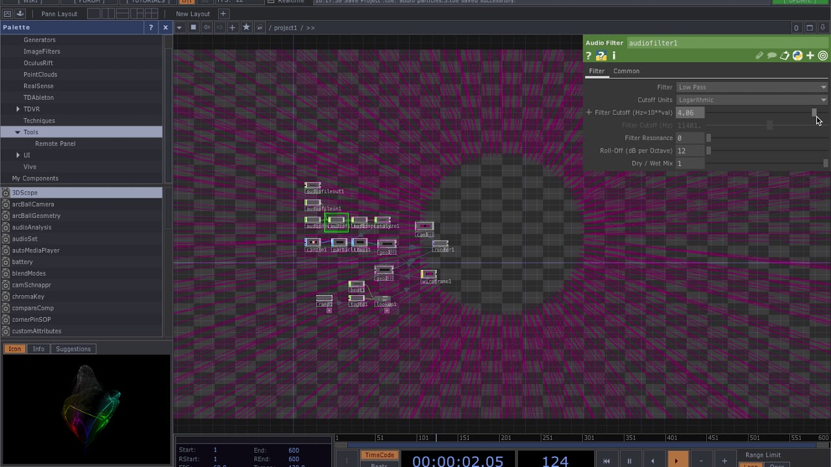Click the target circle icon in parameter header
Viewport: 831px width, 467px height.
click(823, 56)
